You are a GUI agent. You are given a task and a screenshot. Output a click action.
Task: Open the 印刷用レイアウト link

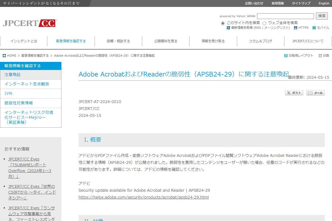[x=301, y=56]
